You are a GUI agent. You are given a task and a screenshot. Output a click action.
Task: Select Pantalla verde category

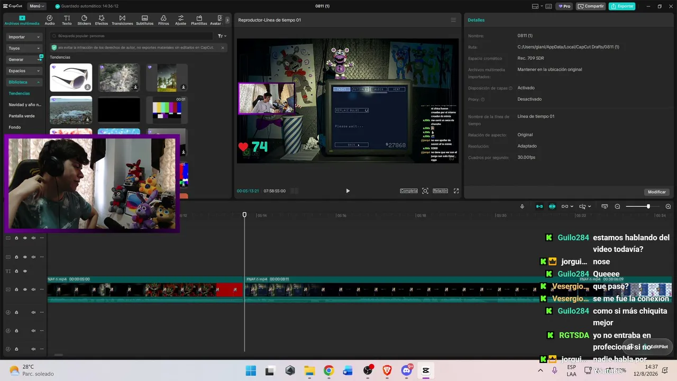[x=22, y=116]
